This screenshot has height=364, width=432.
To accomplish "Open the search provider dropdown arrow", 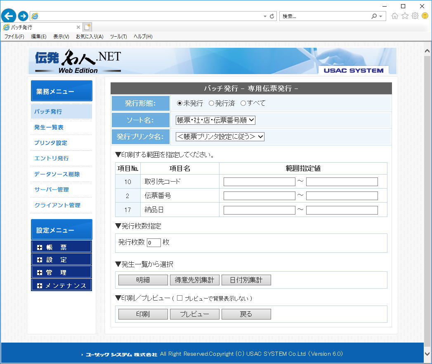I will pyautogui.click(x=381, y=16).
